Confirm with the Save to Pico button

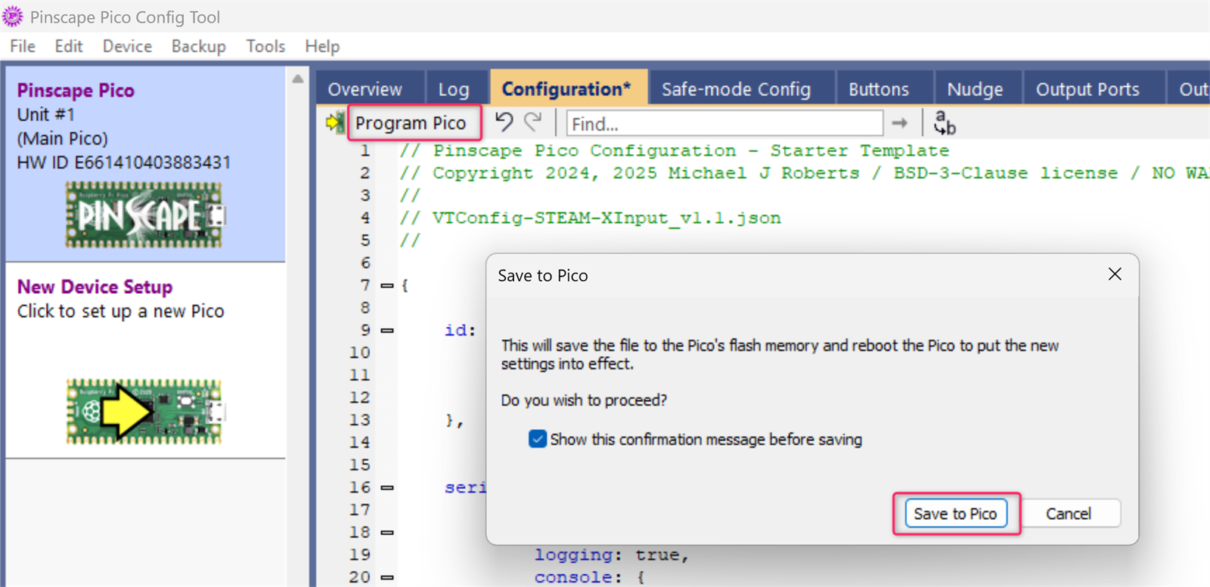[x=956, y=514]
